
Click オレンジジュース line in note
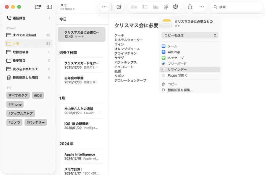(127, 49)
